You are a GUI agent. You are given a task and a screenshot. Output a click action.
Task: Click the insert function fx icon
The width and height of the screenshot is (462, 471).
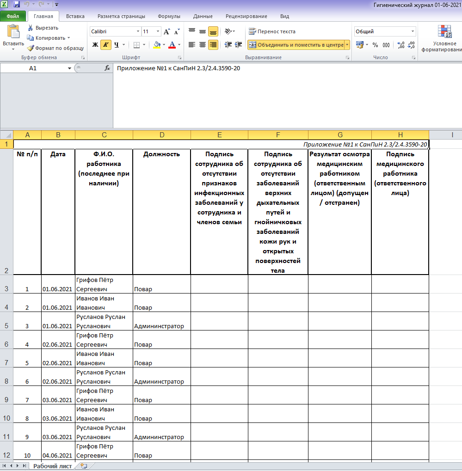click(x=107, y=68)
